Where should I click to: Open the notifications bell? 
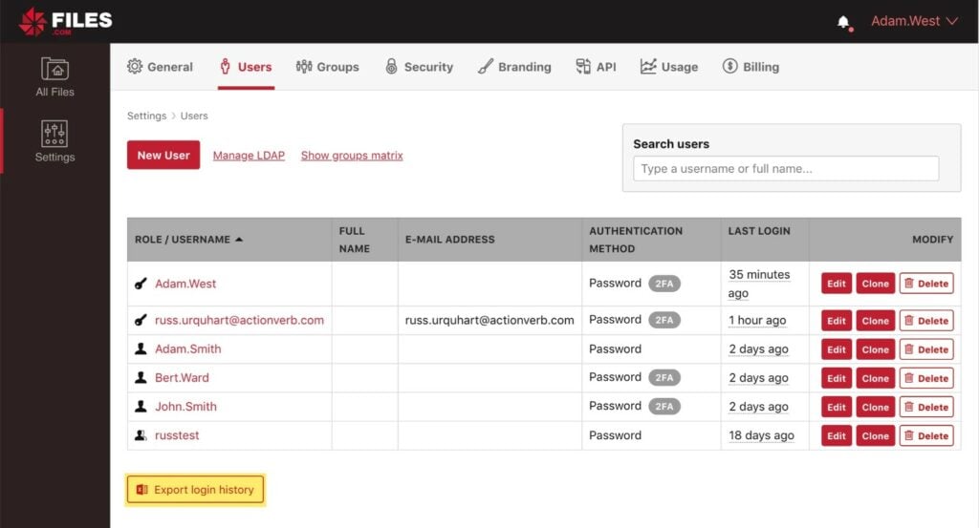843,23
